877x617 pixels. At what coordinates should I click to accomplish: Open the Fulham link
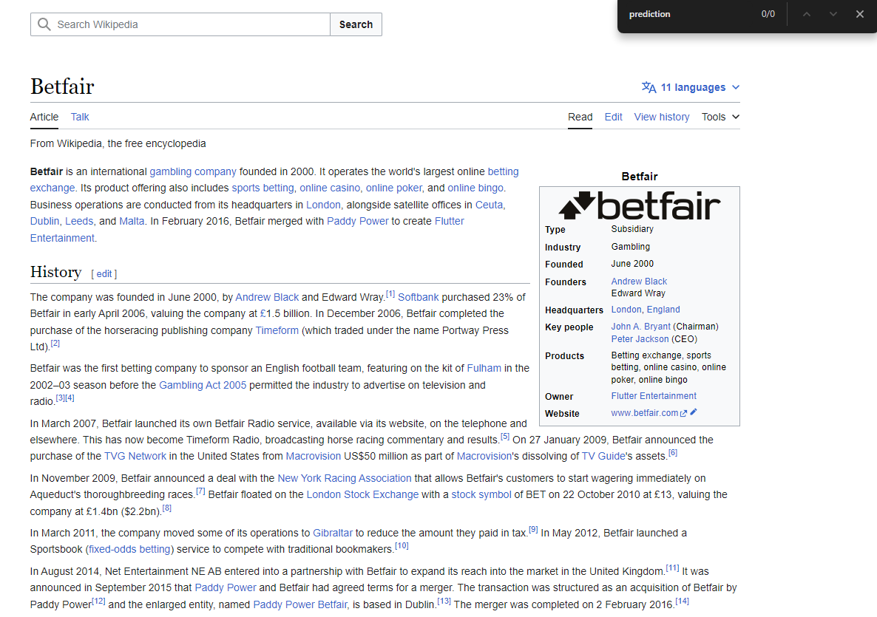(x=484, y=368)
